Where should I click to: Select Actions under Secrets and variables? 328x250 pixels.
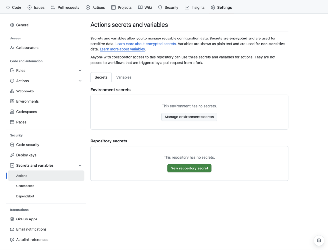[46, 176]
